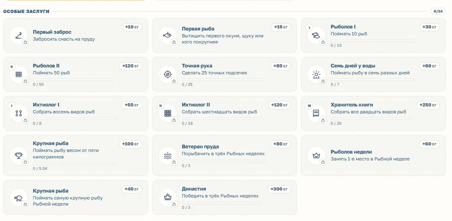This screenshot has height=221, width=452.
Task: Click the '0 / 25' progress value
Action: [x=187, y=84]
